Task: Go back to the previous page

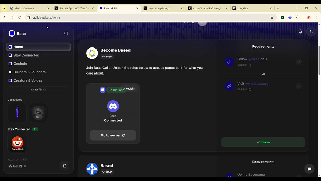Action: tap(5, 17)
